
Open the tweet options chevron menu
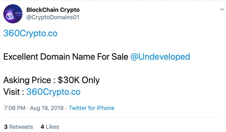tap(222, 10)
